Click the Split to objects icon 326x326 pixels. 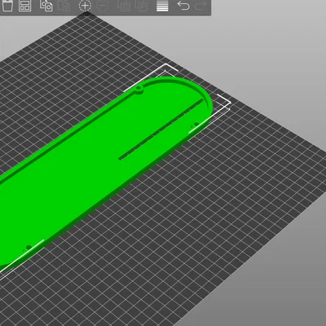tap(124, 6)
